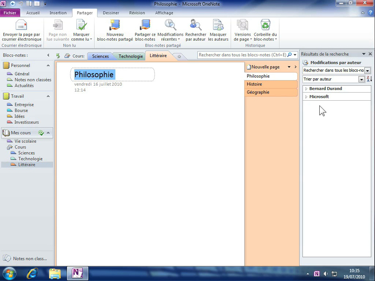Click Page non lue suivante
Viewport: 375px width, 281px height.
tap(58, 30)
